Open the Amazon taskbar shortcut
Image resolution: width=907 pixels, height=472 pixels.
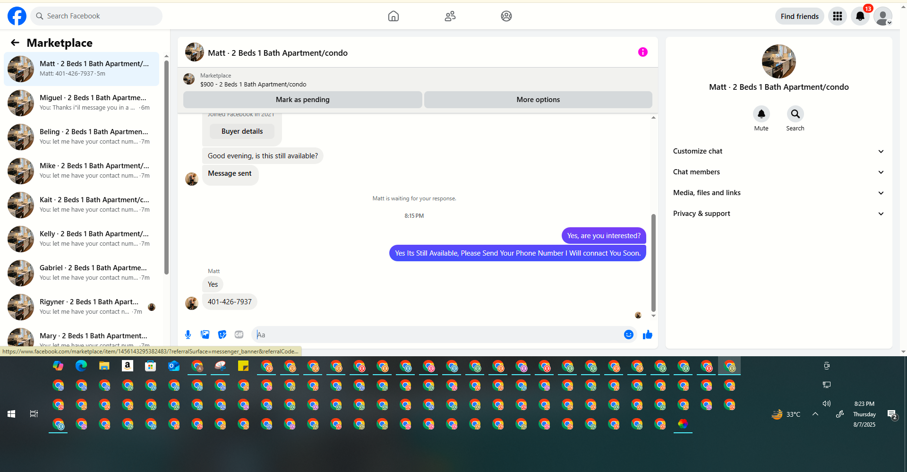pyautogui.click(x=128, y=366)
